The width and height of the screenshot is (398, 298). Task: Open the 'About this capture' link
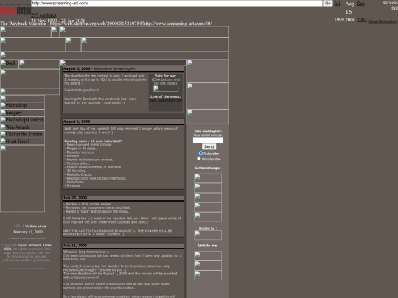383,21
